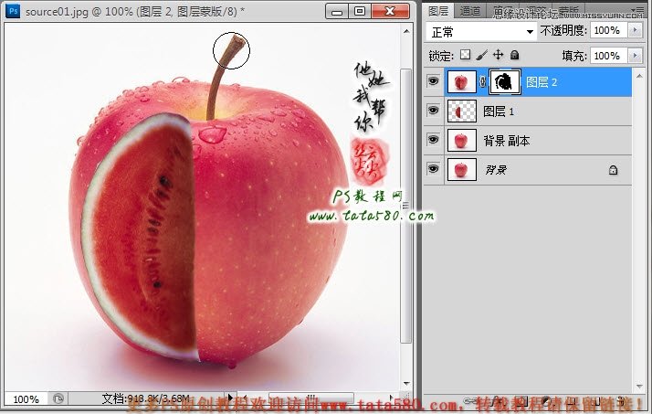
Task: Click the link icon between 图层 2 thumbnail and mask
Action: coord(482,81)
